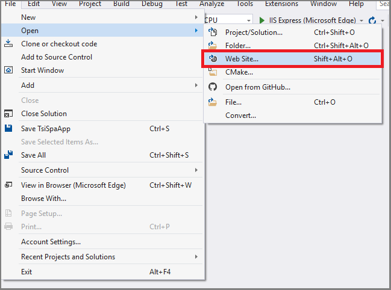Choose View in Browser (Microsoft Edge)

(103, 185)
